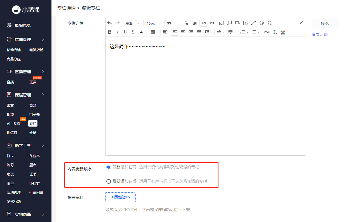Open the 查看示例 link
The height and width of the screenshot is (222, 346).
coord(320,35)
